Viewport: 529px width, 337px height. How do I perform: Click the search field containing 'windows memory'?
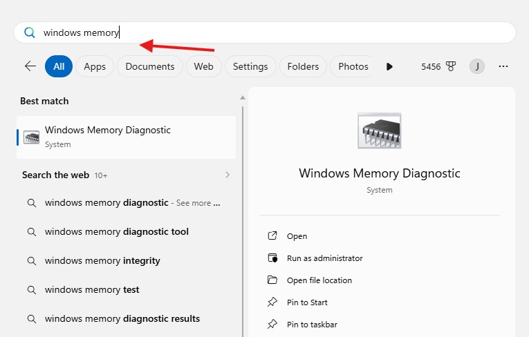264,32
